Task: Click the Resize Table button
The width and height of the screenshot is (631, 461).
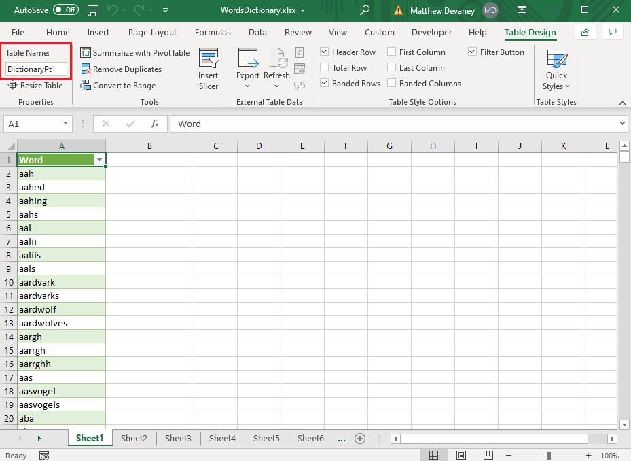Action: (36, 85)
